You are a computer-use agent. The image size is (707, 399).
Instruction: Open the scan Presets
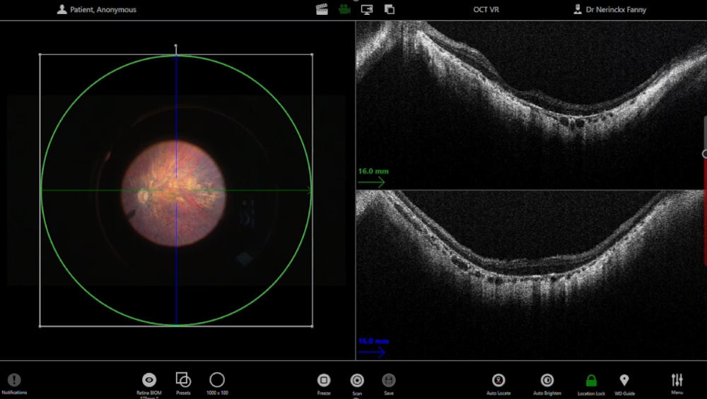pos(183,379)
